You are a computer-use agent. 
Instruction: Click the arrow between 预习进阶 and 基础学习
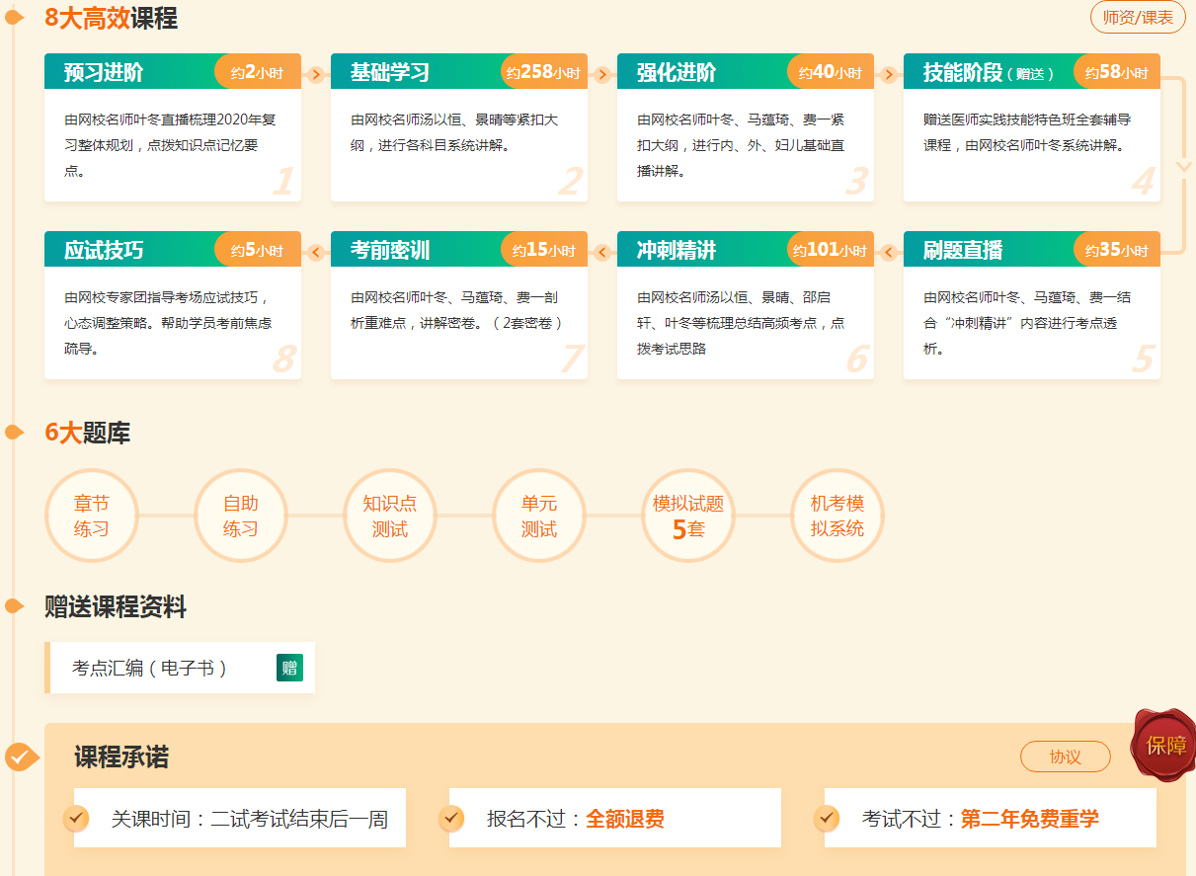pos(316,73)
